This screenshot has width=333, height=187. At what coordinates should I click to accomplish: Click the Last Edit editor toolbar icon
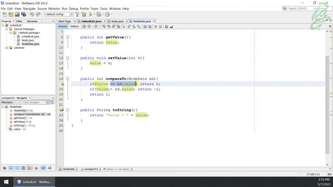pos(84,26)
